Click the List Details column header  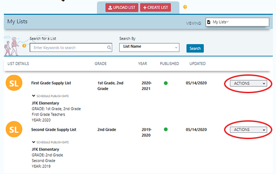point(18,64)
